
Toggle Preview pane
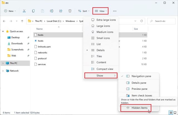click(x=139, y=89)
